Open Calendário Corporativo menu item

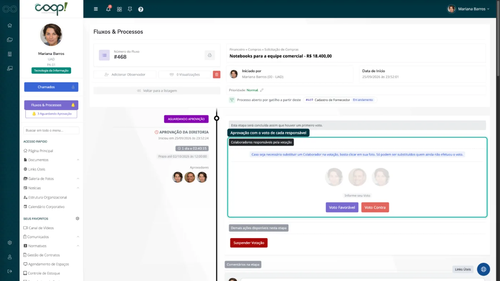tap(44, 206)
